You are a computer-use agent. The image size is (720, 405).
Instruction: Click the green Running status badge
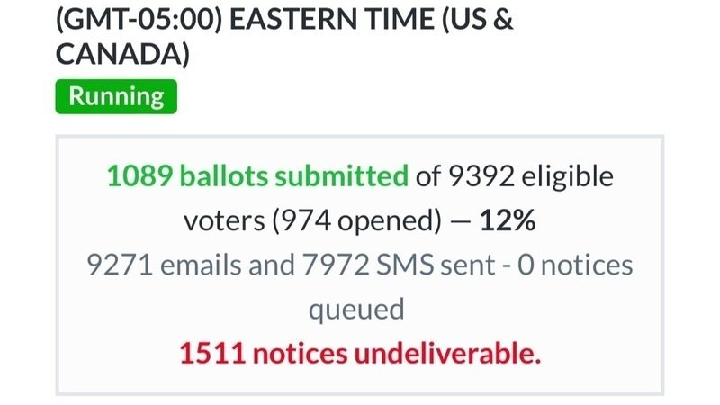pyautogui.click(x=116, y=96)
